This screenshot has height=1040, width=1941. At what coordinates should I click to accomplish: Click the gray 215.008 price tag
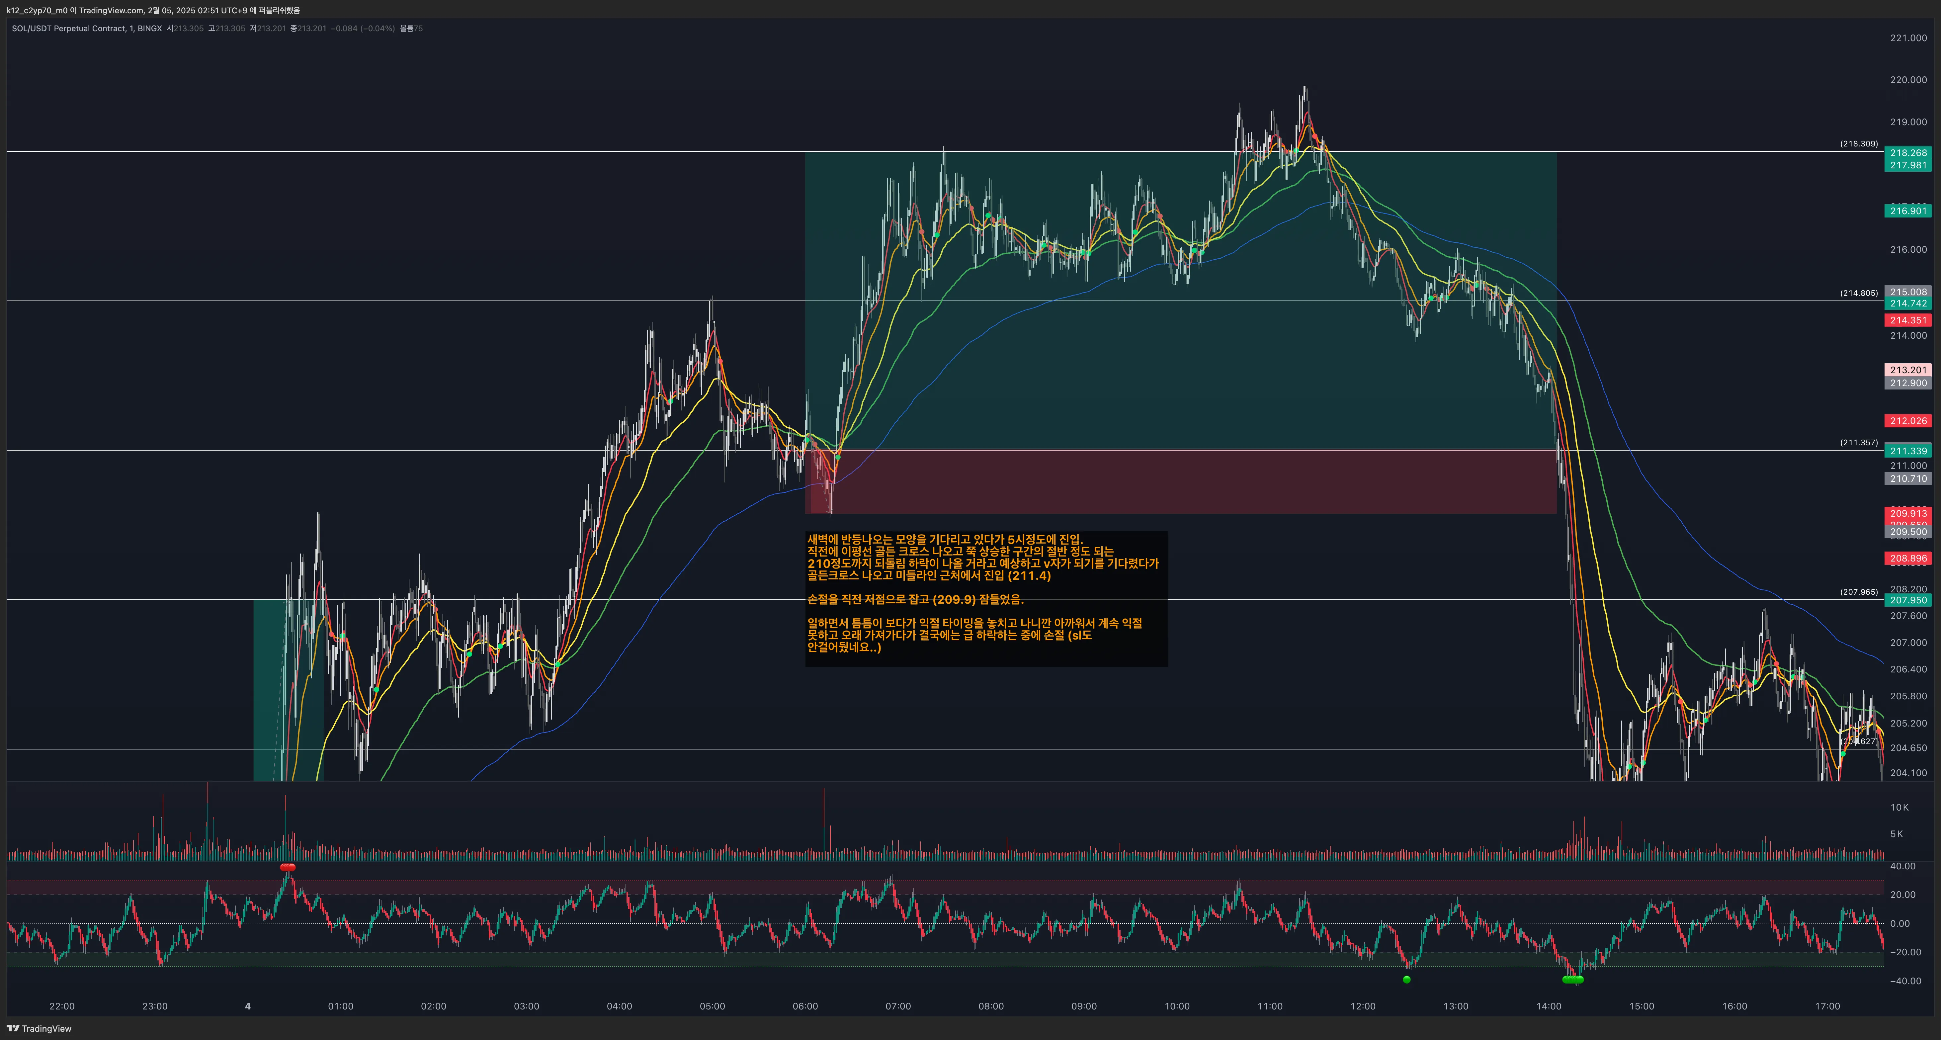tap(1908, 292)
